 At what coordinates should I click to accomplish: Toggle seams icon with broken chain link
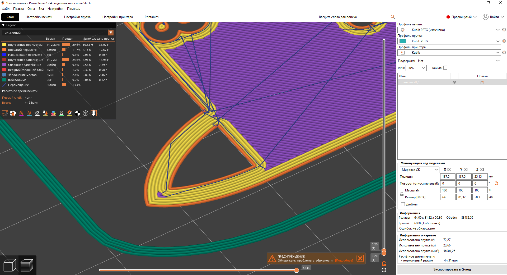pos(37,113)
